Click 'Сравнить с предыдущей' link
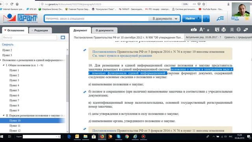The height and width of the screenshot is (142, 252). click(238, 37)
